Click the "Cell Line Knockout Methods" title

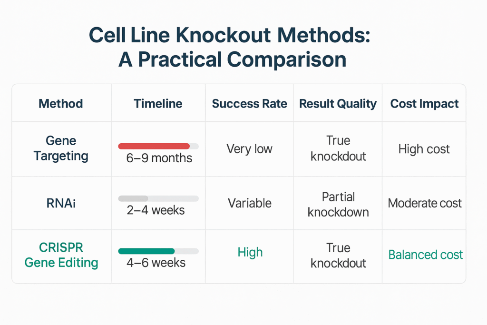click(229, 36)
